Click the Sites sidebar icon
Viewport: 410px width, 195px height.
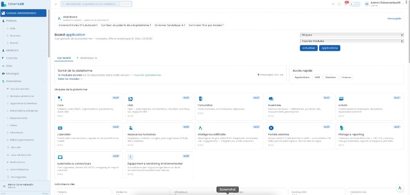click(x=3, y=66)
